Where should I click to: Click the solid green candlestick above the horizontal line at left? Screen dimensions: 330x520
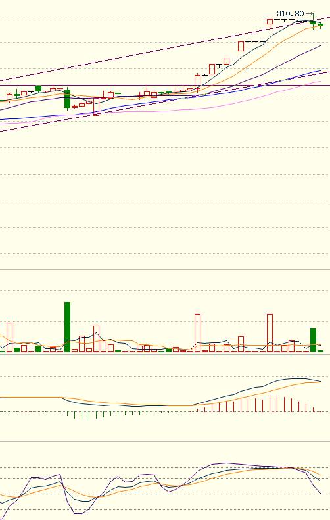[x=38, y=89]
